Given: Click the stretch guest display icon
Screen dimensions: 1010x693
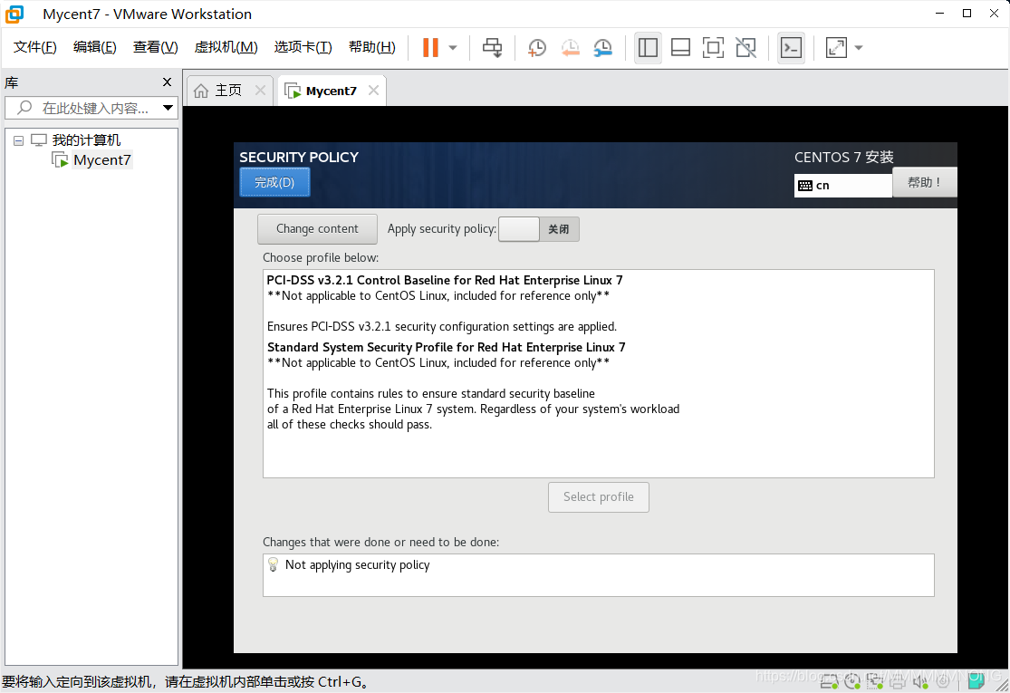Looking at the screenshot, I should (x=836, y=48).
